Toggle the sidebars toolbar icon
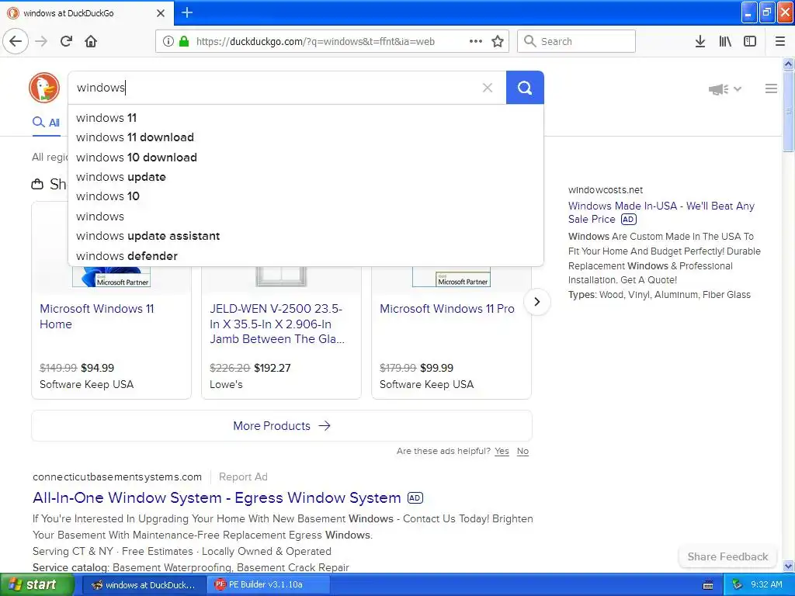This screenshot has width=795, height=596. pos(750,41)
